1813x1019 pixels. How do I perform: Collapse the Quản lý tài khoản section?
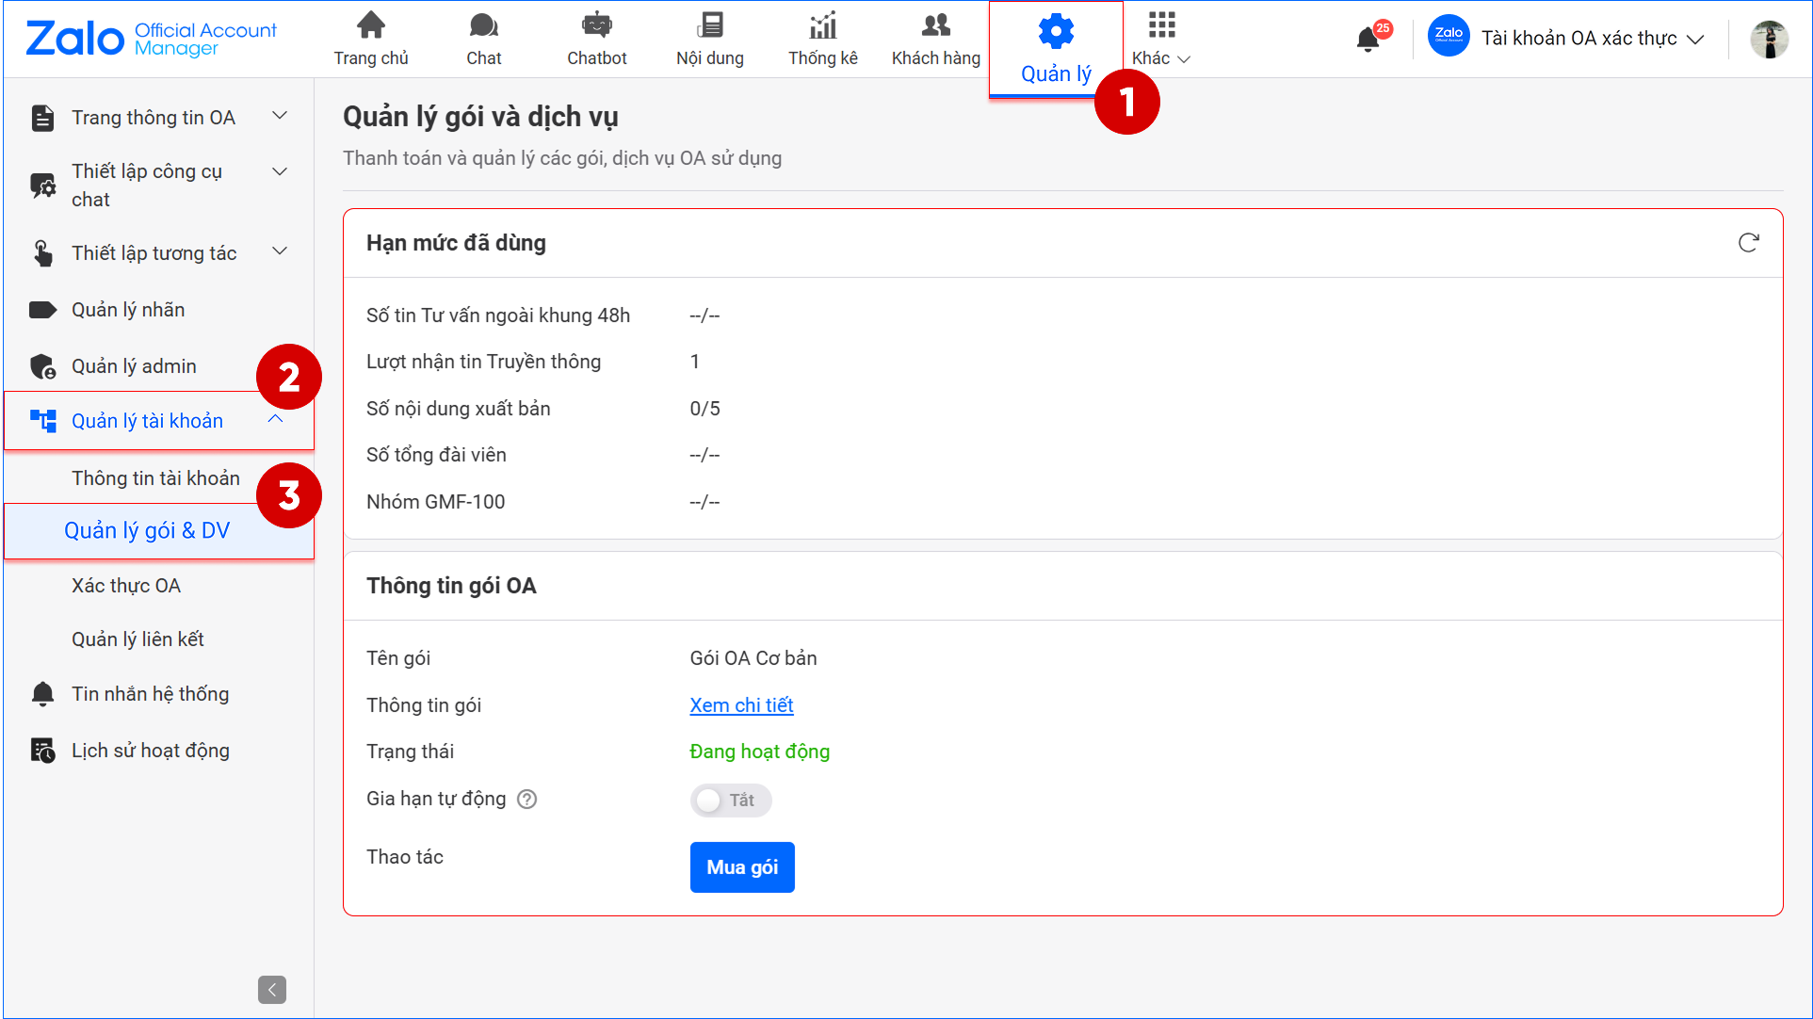pos(276,419)
